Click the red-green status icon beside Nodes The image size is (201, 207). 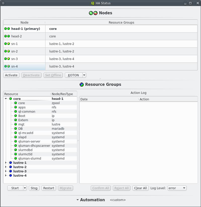point(95,13)
